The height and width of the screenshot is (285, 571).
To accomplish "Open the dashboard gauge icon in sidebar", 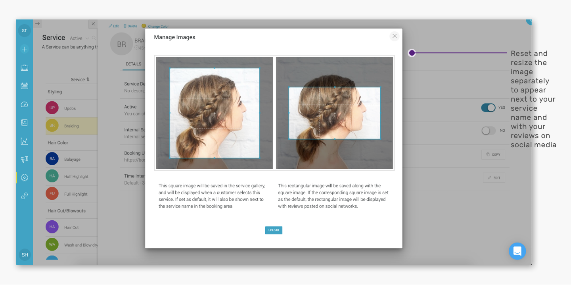I will pos(25,104).
